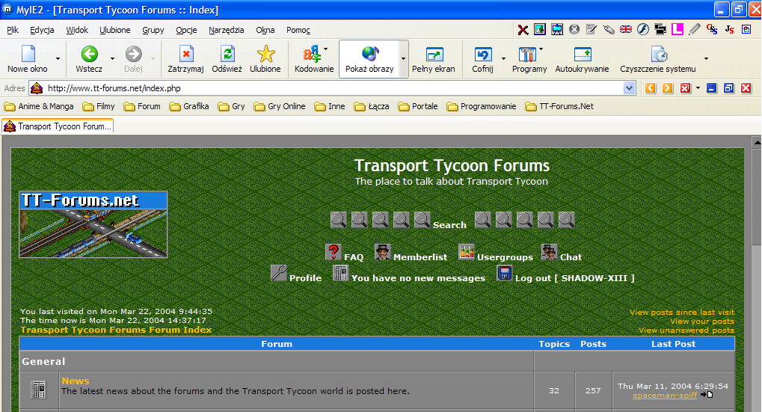This screenshot has width=762, height=412.
Task: Click the grey circled X icon
Action: coord(574,30)
